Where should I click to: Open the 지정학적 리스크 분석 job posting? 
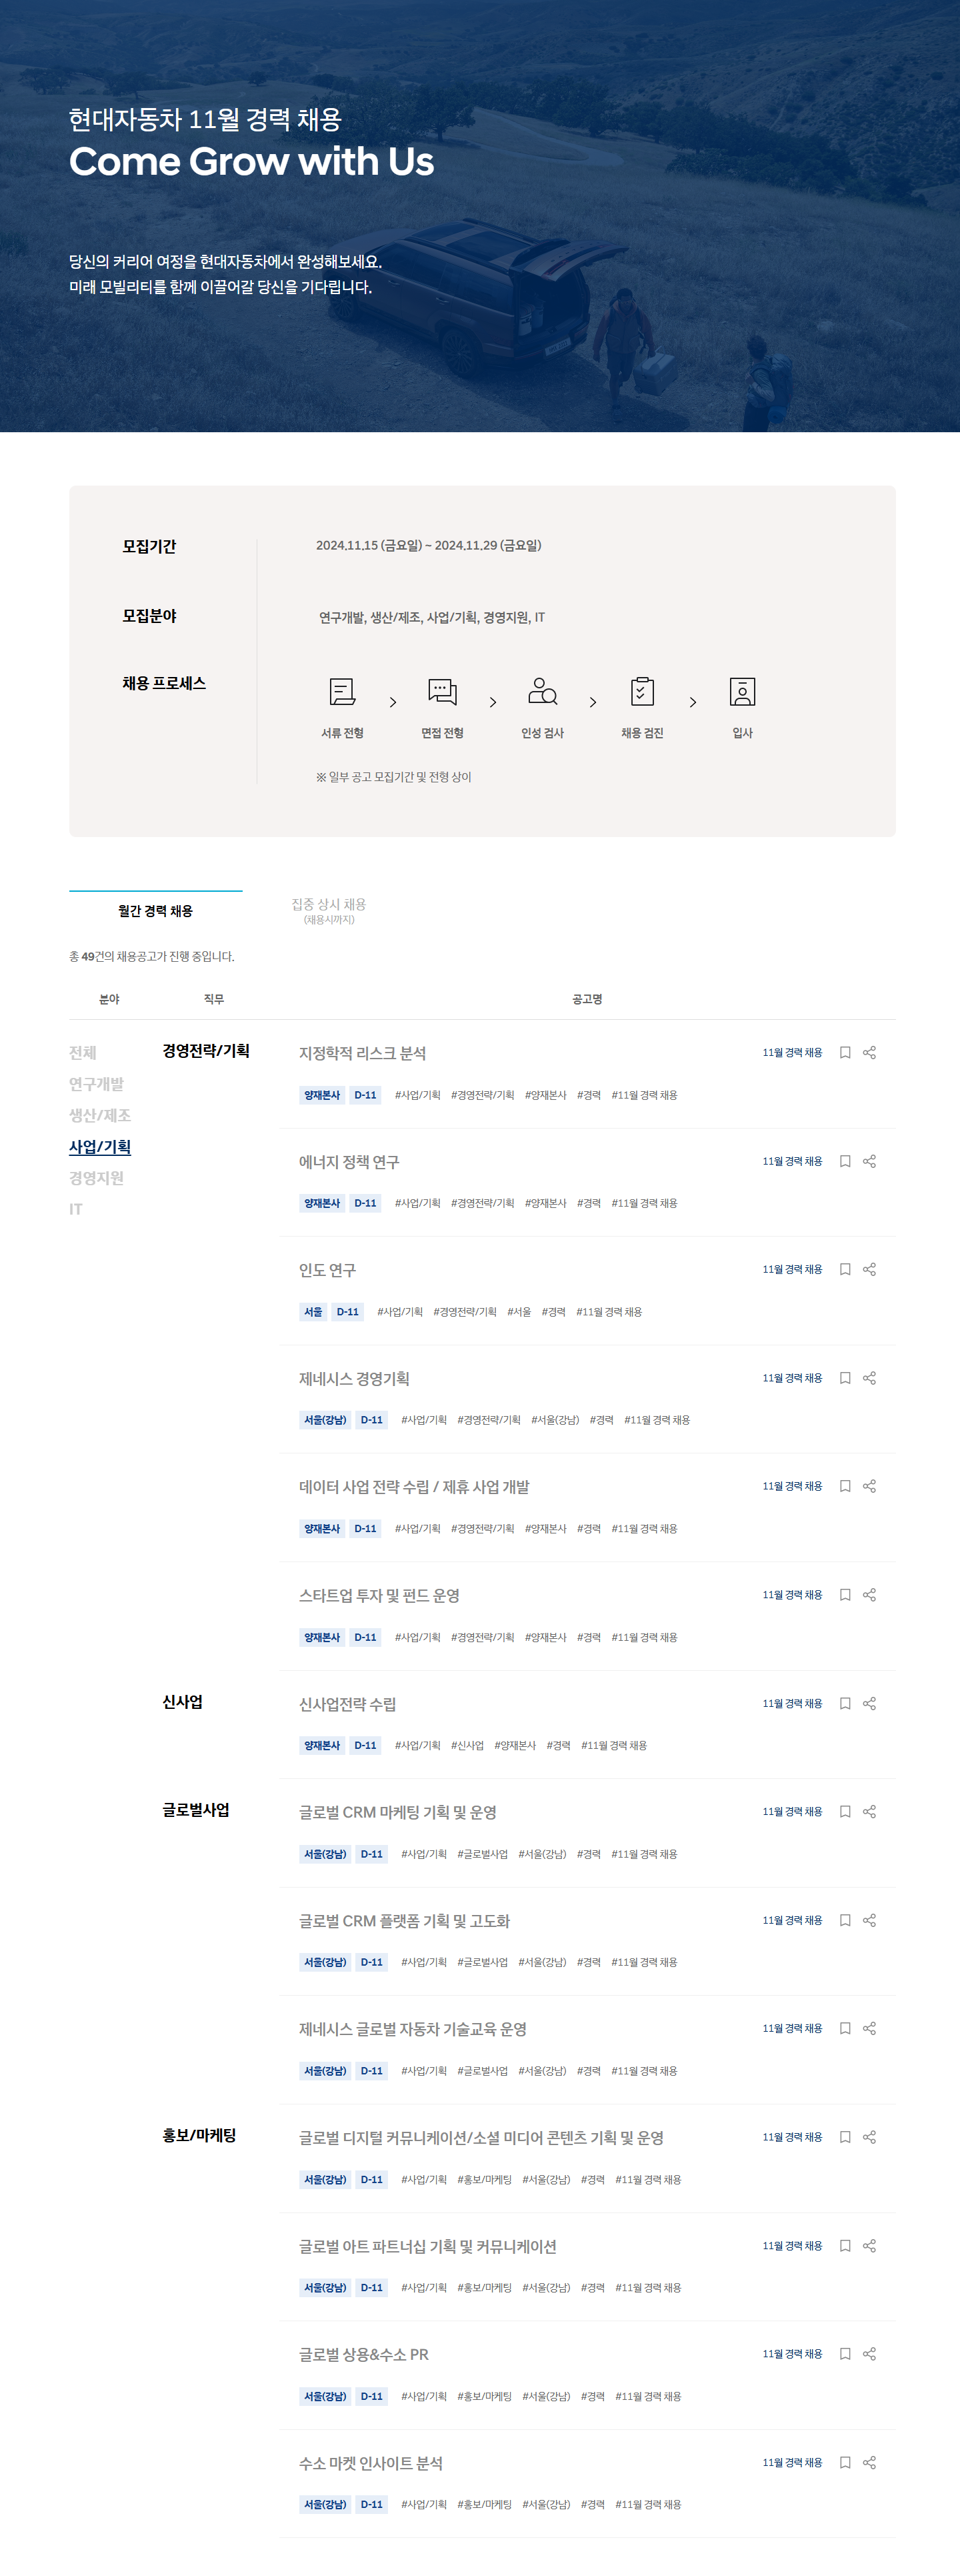tap(362, 1053)
